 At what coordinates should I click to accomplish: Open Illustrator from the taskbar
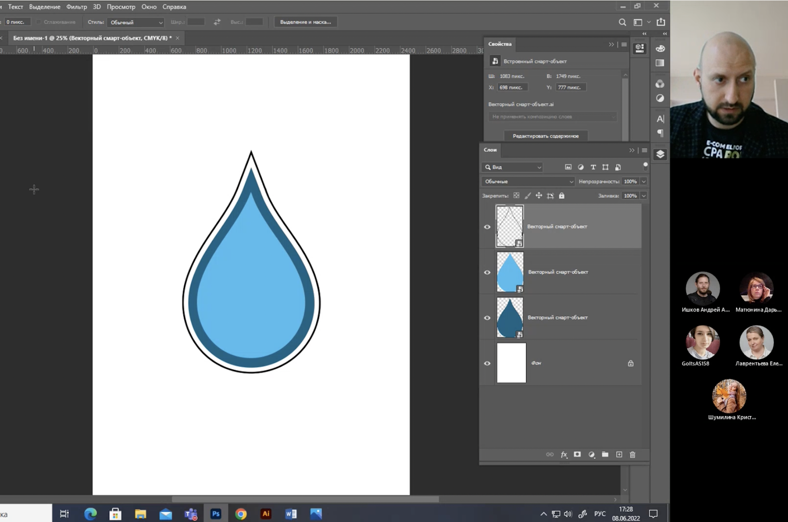[266, 514]
